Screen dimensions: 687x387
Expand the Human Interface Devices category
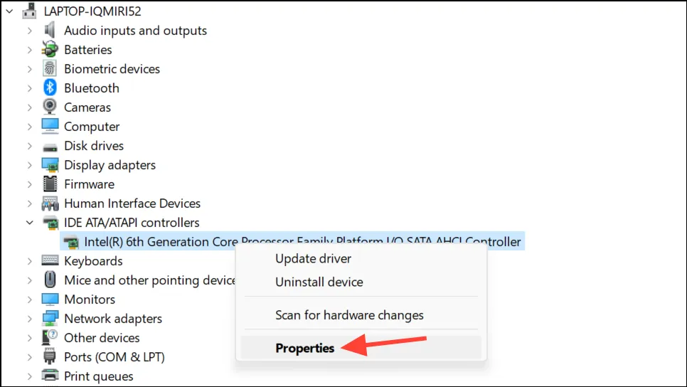coord(30,203)
